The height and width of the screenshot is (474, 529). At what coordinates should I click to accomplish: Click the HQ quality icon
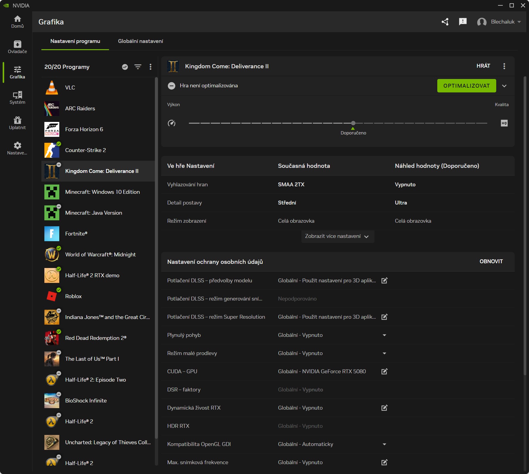[x=504, y=123]
